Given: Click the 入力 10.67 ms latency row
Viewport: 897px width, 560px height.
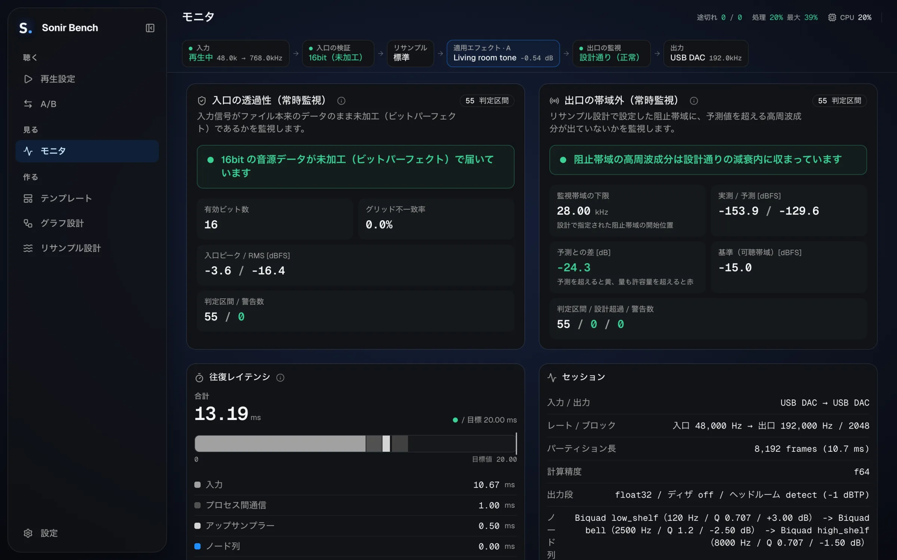Looking at the screenshot, I should [355, 485].
